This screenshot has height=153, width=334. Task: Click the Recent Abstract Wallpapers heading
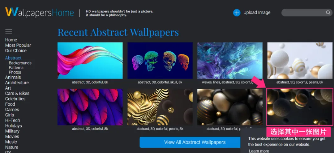pos(118,32)
